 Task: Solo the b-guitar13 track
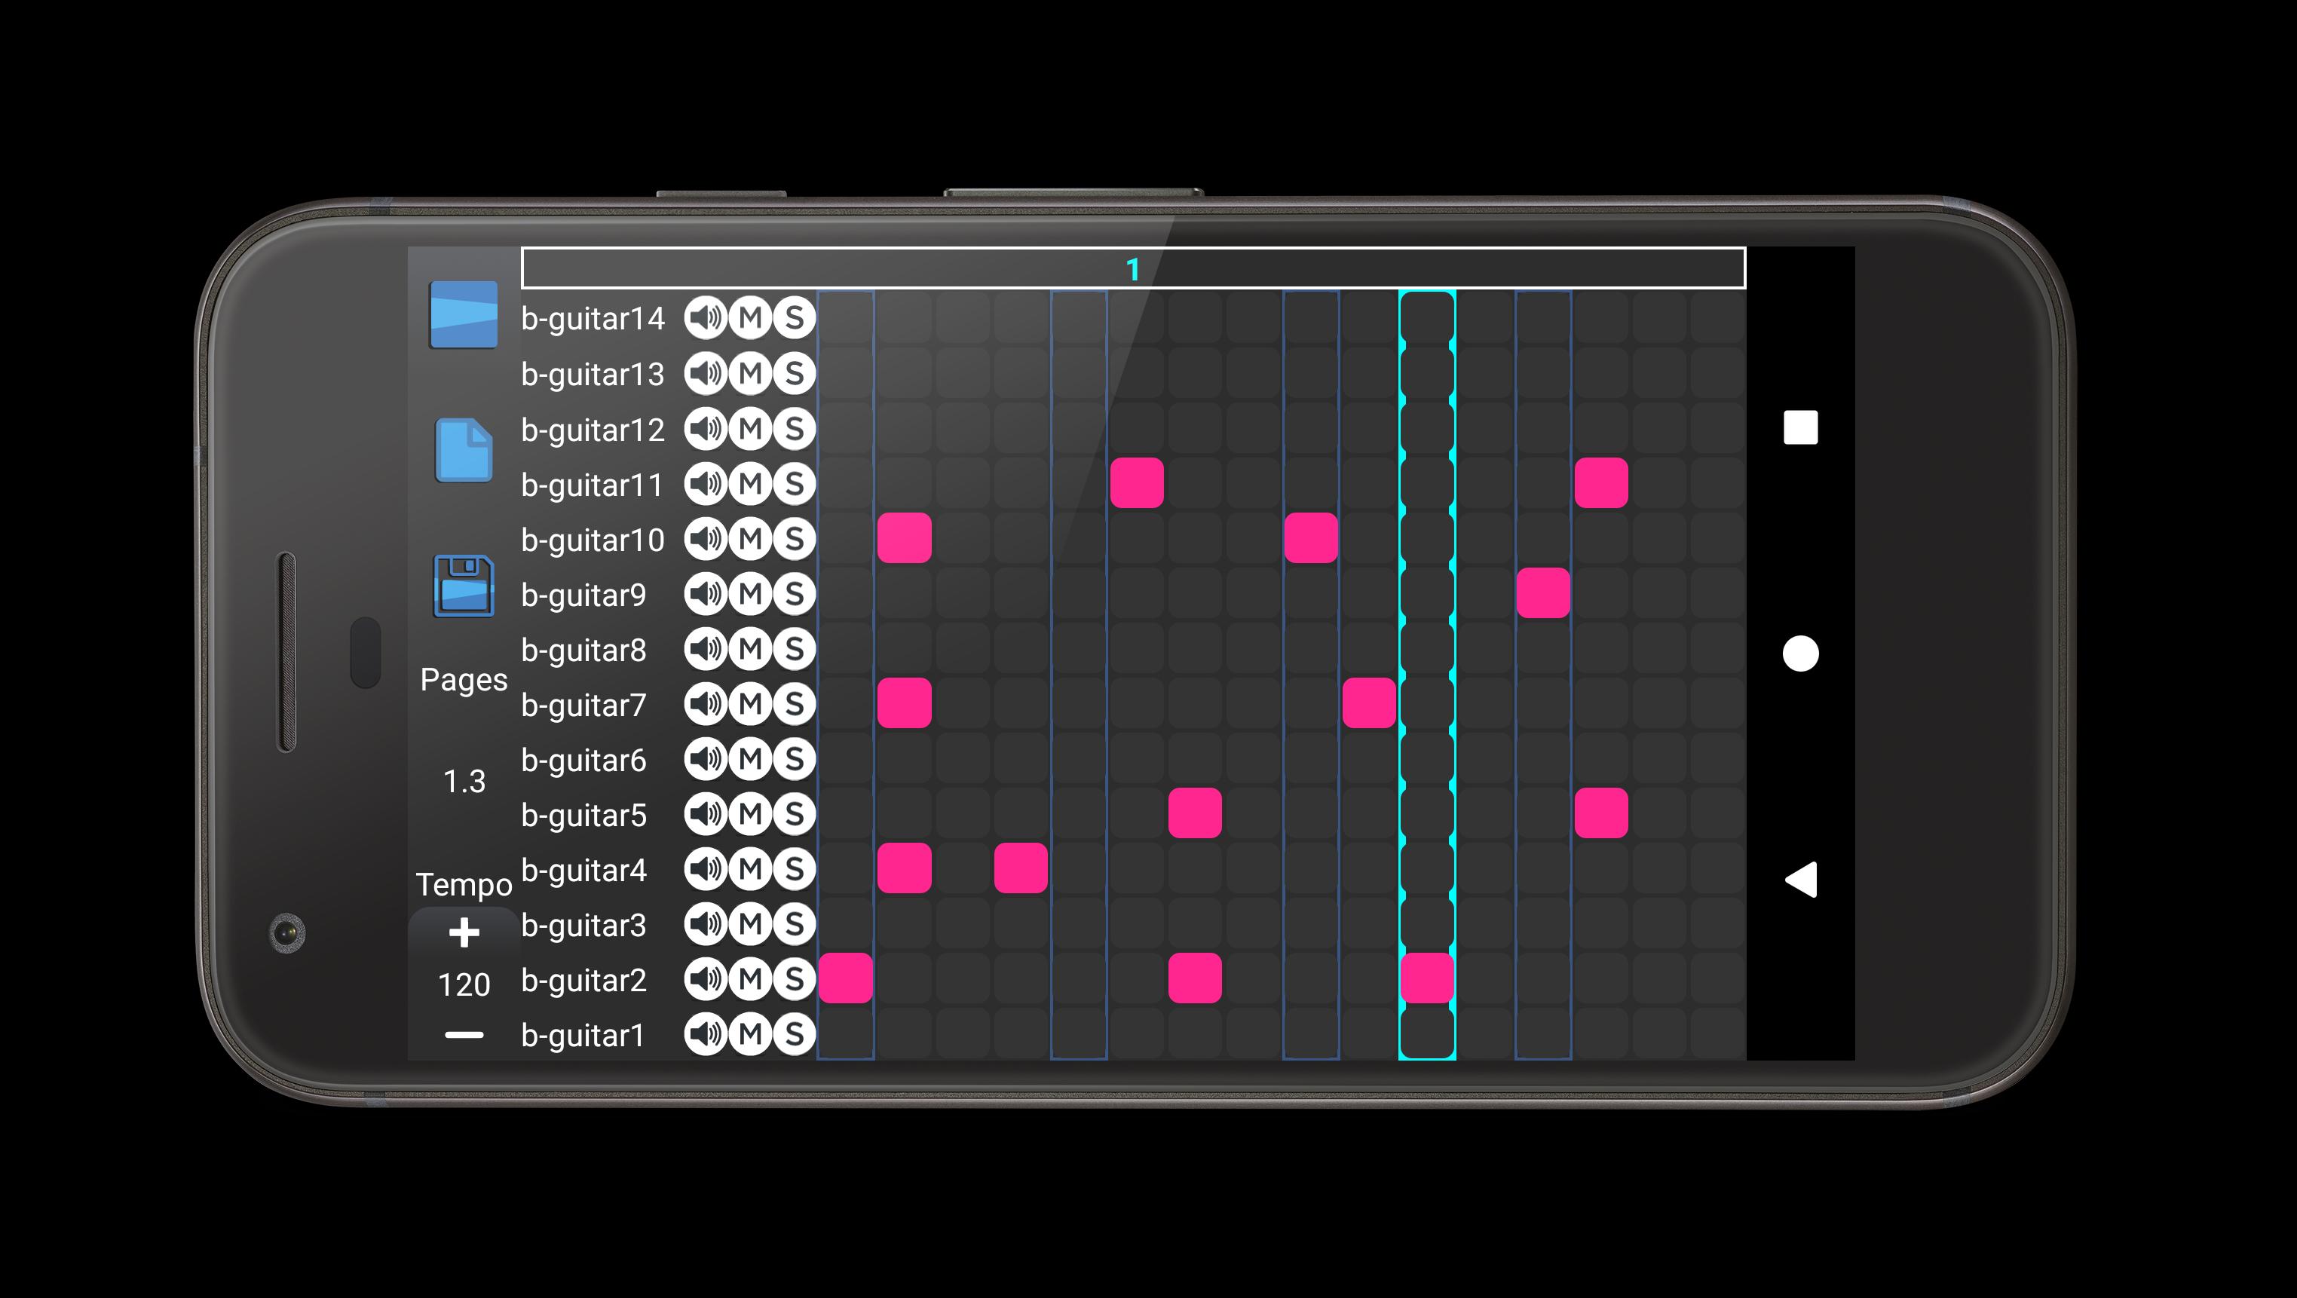coord(794,374)
